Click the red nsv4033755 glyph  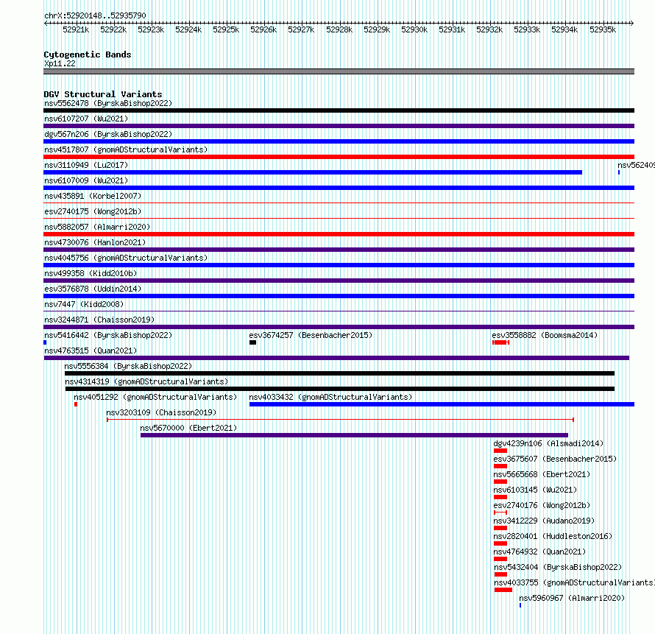click(503, 590)
